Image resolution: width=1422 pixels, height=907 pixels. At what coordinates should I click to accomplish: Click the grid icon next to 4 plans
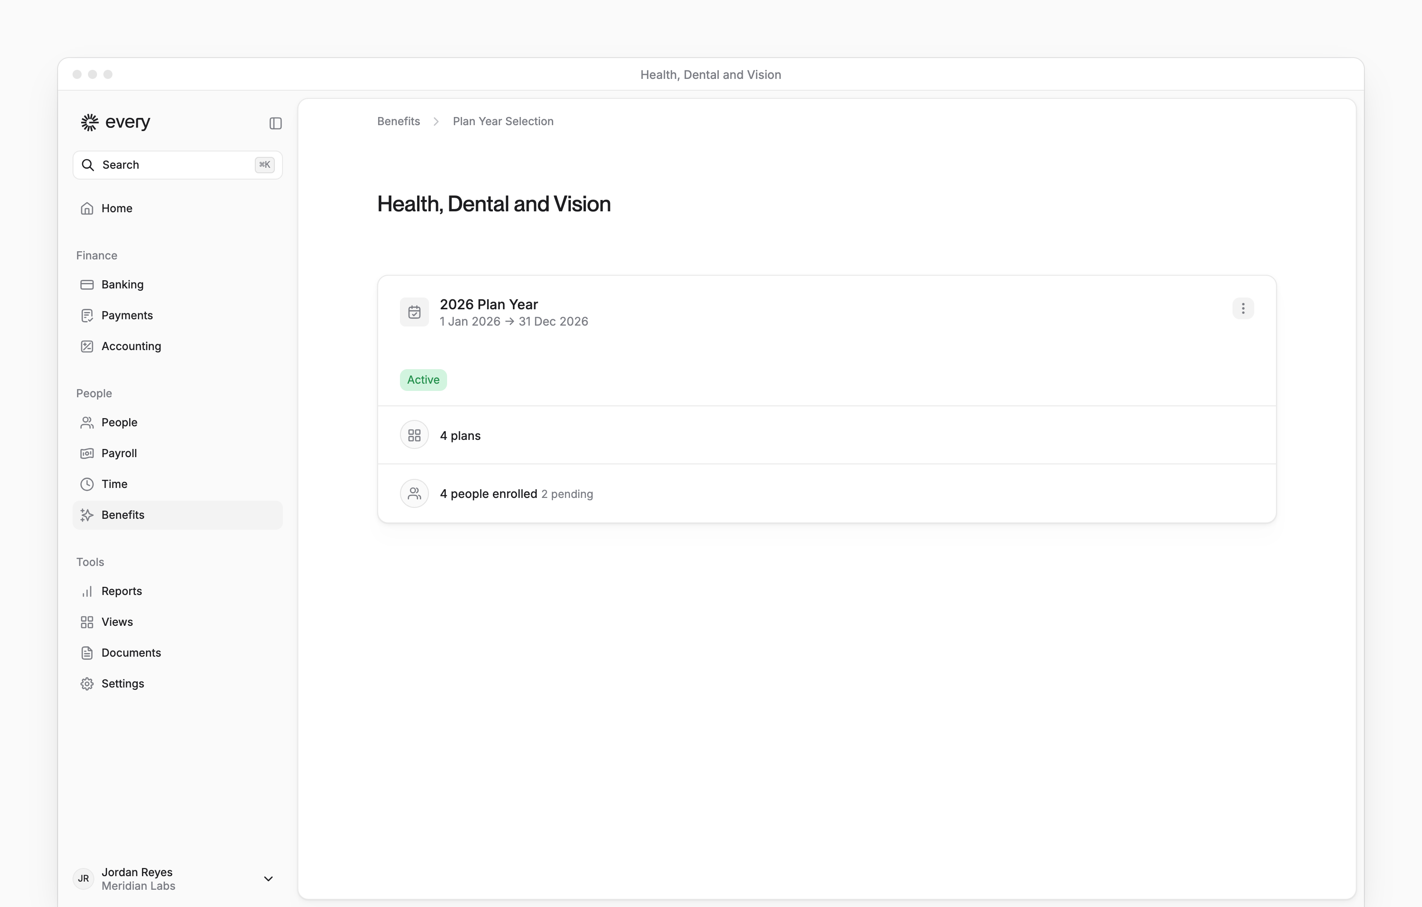[414, 435]
